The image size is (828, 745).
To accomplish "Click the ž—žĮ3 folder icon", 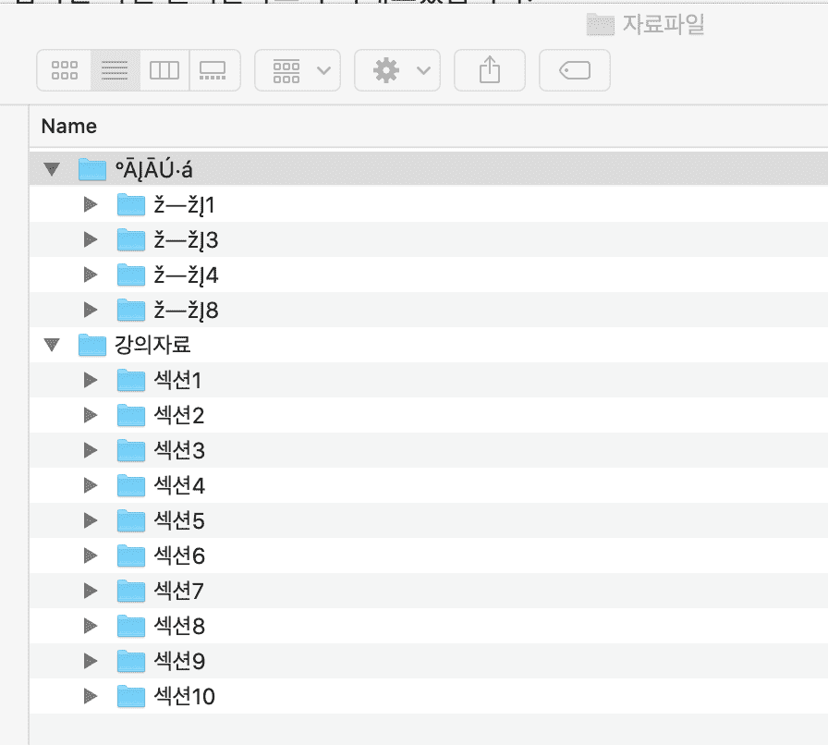I will click(x=131, y=240).
